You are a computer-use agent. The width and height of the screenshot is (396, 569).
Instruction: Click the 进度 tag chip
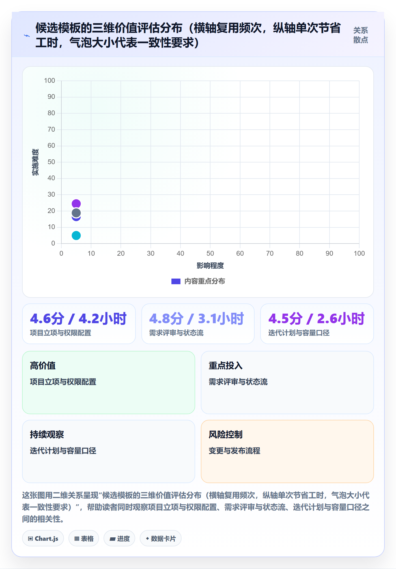pos(119,538)
